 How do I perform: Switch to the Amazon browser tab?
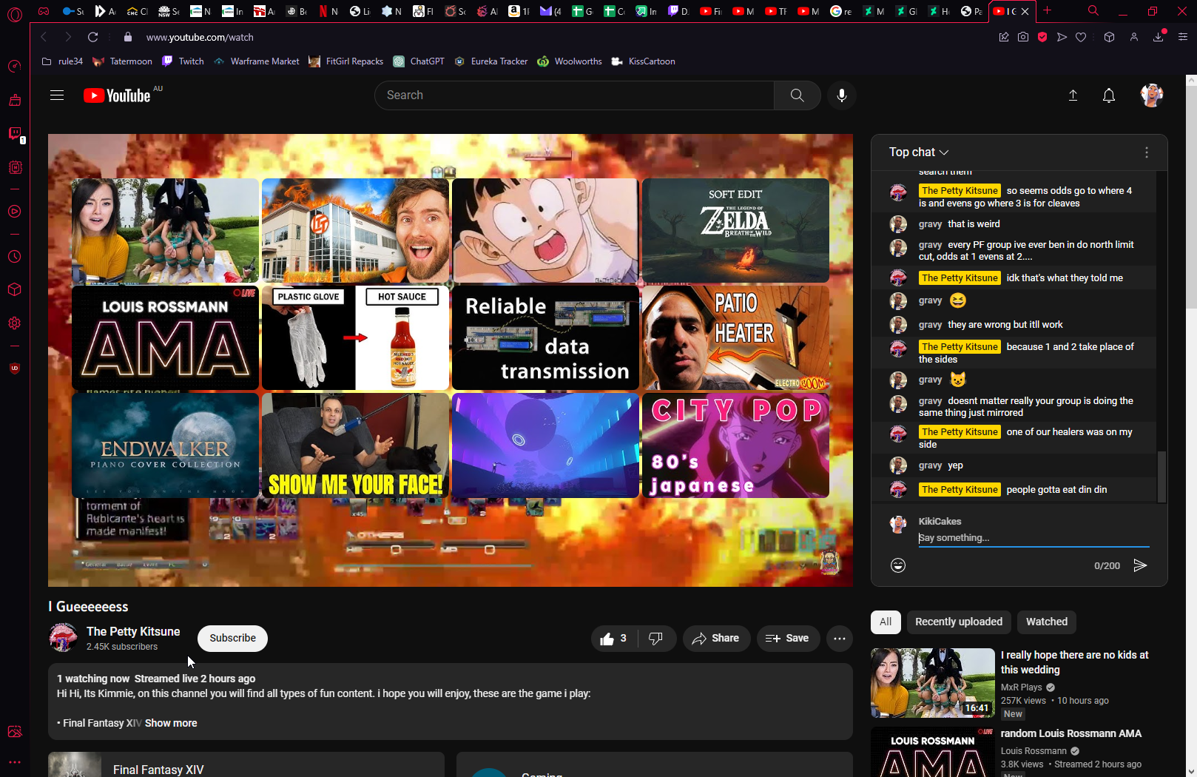point(519,11)
